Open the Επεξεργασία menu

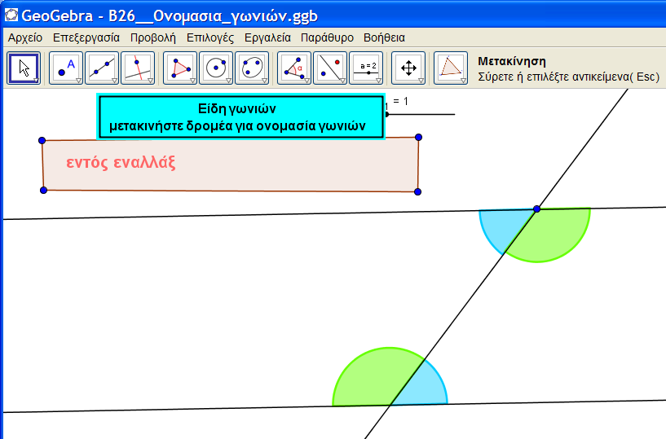[x=86, y=37]
